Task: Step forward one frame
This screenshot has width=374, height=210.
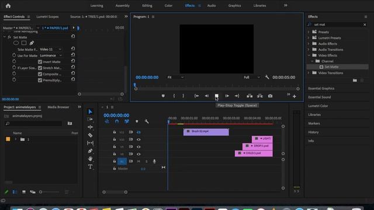Action: (x=227, y=96)
